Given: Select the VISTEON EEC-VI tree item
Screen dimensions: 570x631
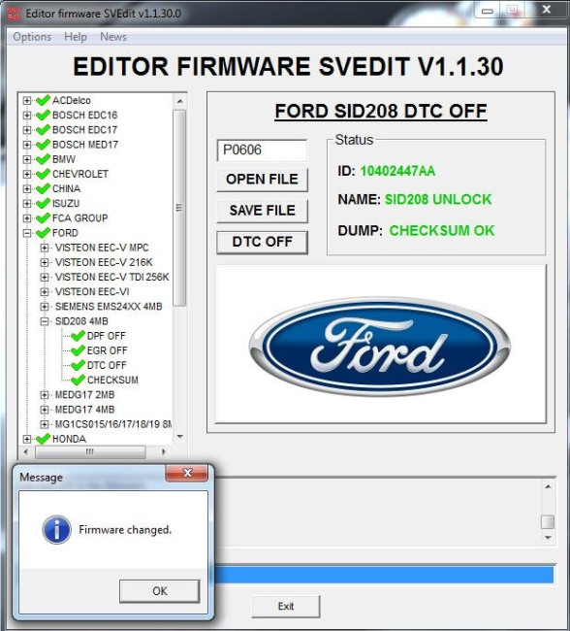Looking at the screenshot, I should coord(92,292).
